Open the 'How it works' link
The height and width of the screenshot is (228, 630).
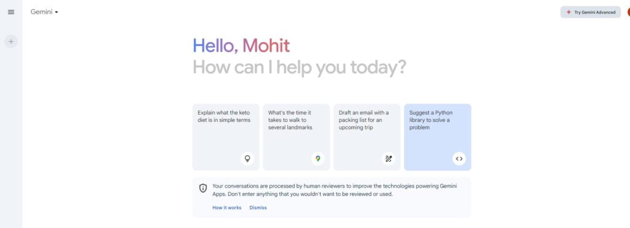tap(226, 208)
